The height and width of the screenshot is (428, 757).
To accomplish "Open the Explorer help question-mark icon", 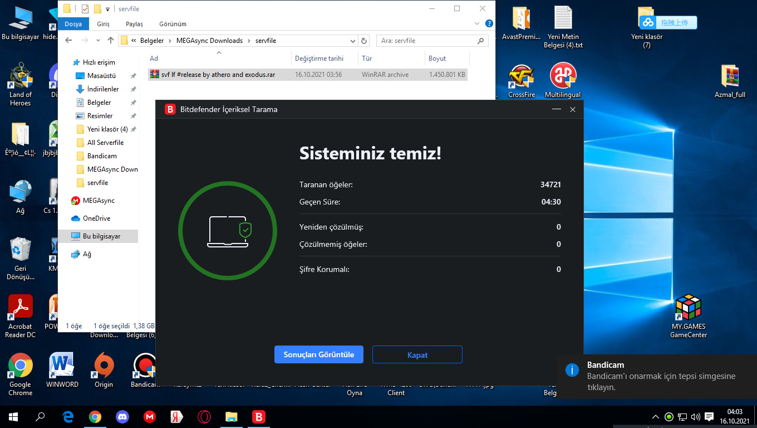I will coord(489,24).
